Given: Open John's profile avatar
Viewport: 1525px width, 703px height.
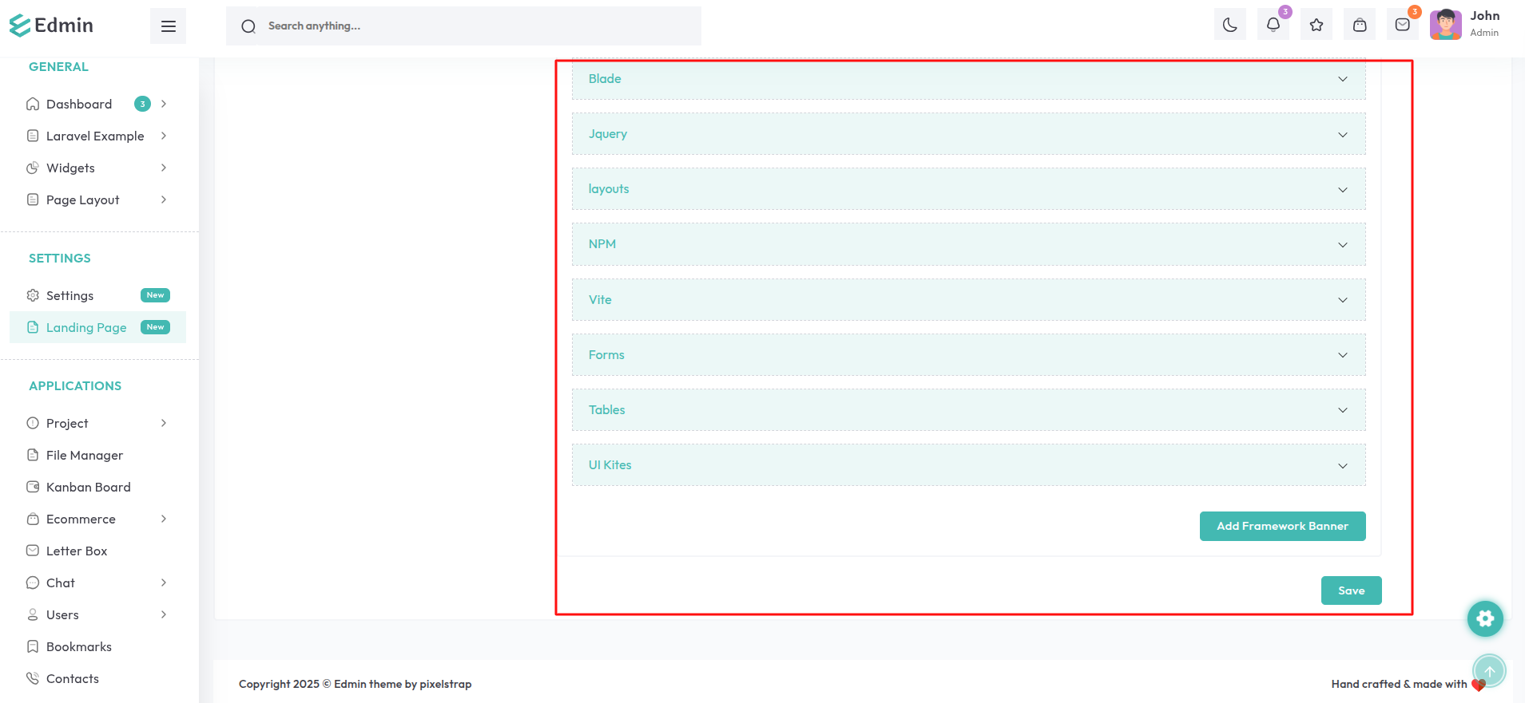Looking at the screenshot, I should [x=1445, y=26].
